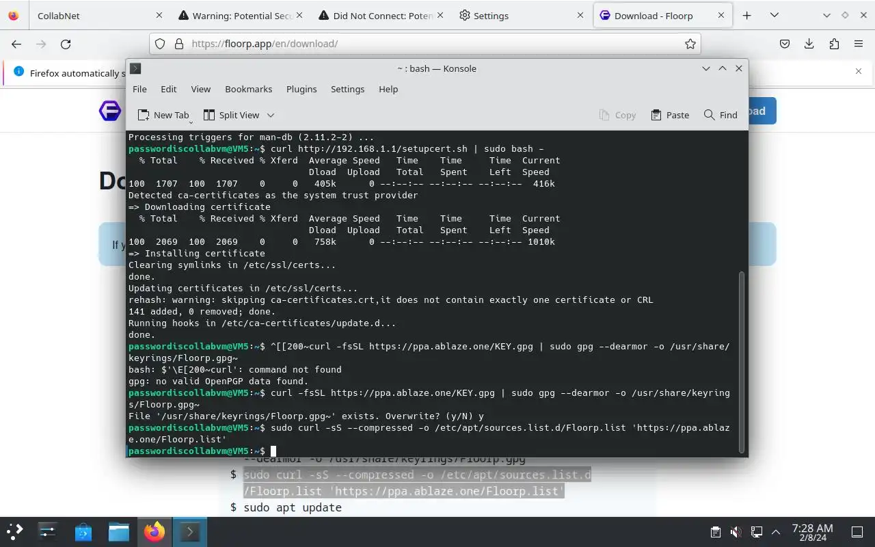Screen dimensions: 875x547
Task: Open the New Tab button in Konsole
Action: click(163, 115)
